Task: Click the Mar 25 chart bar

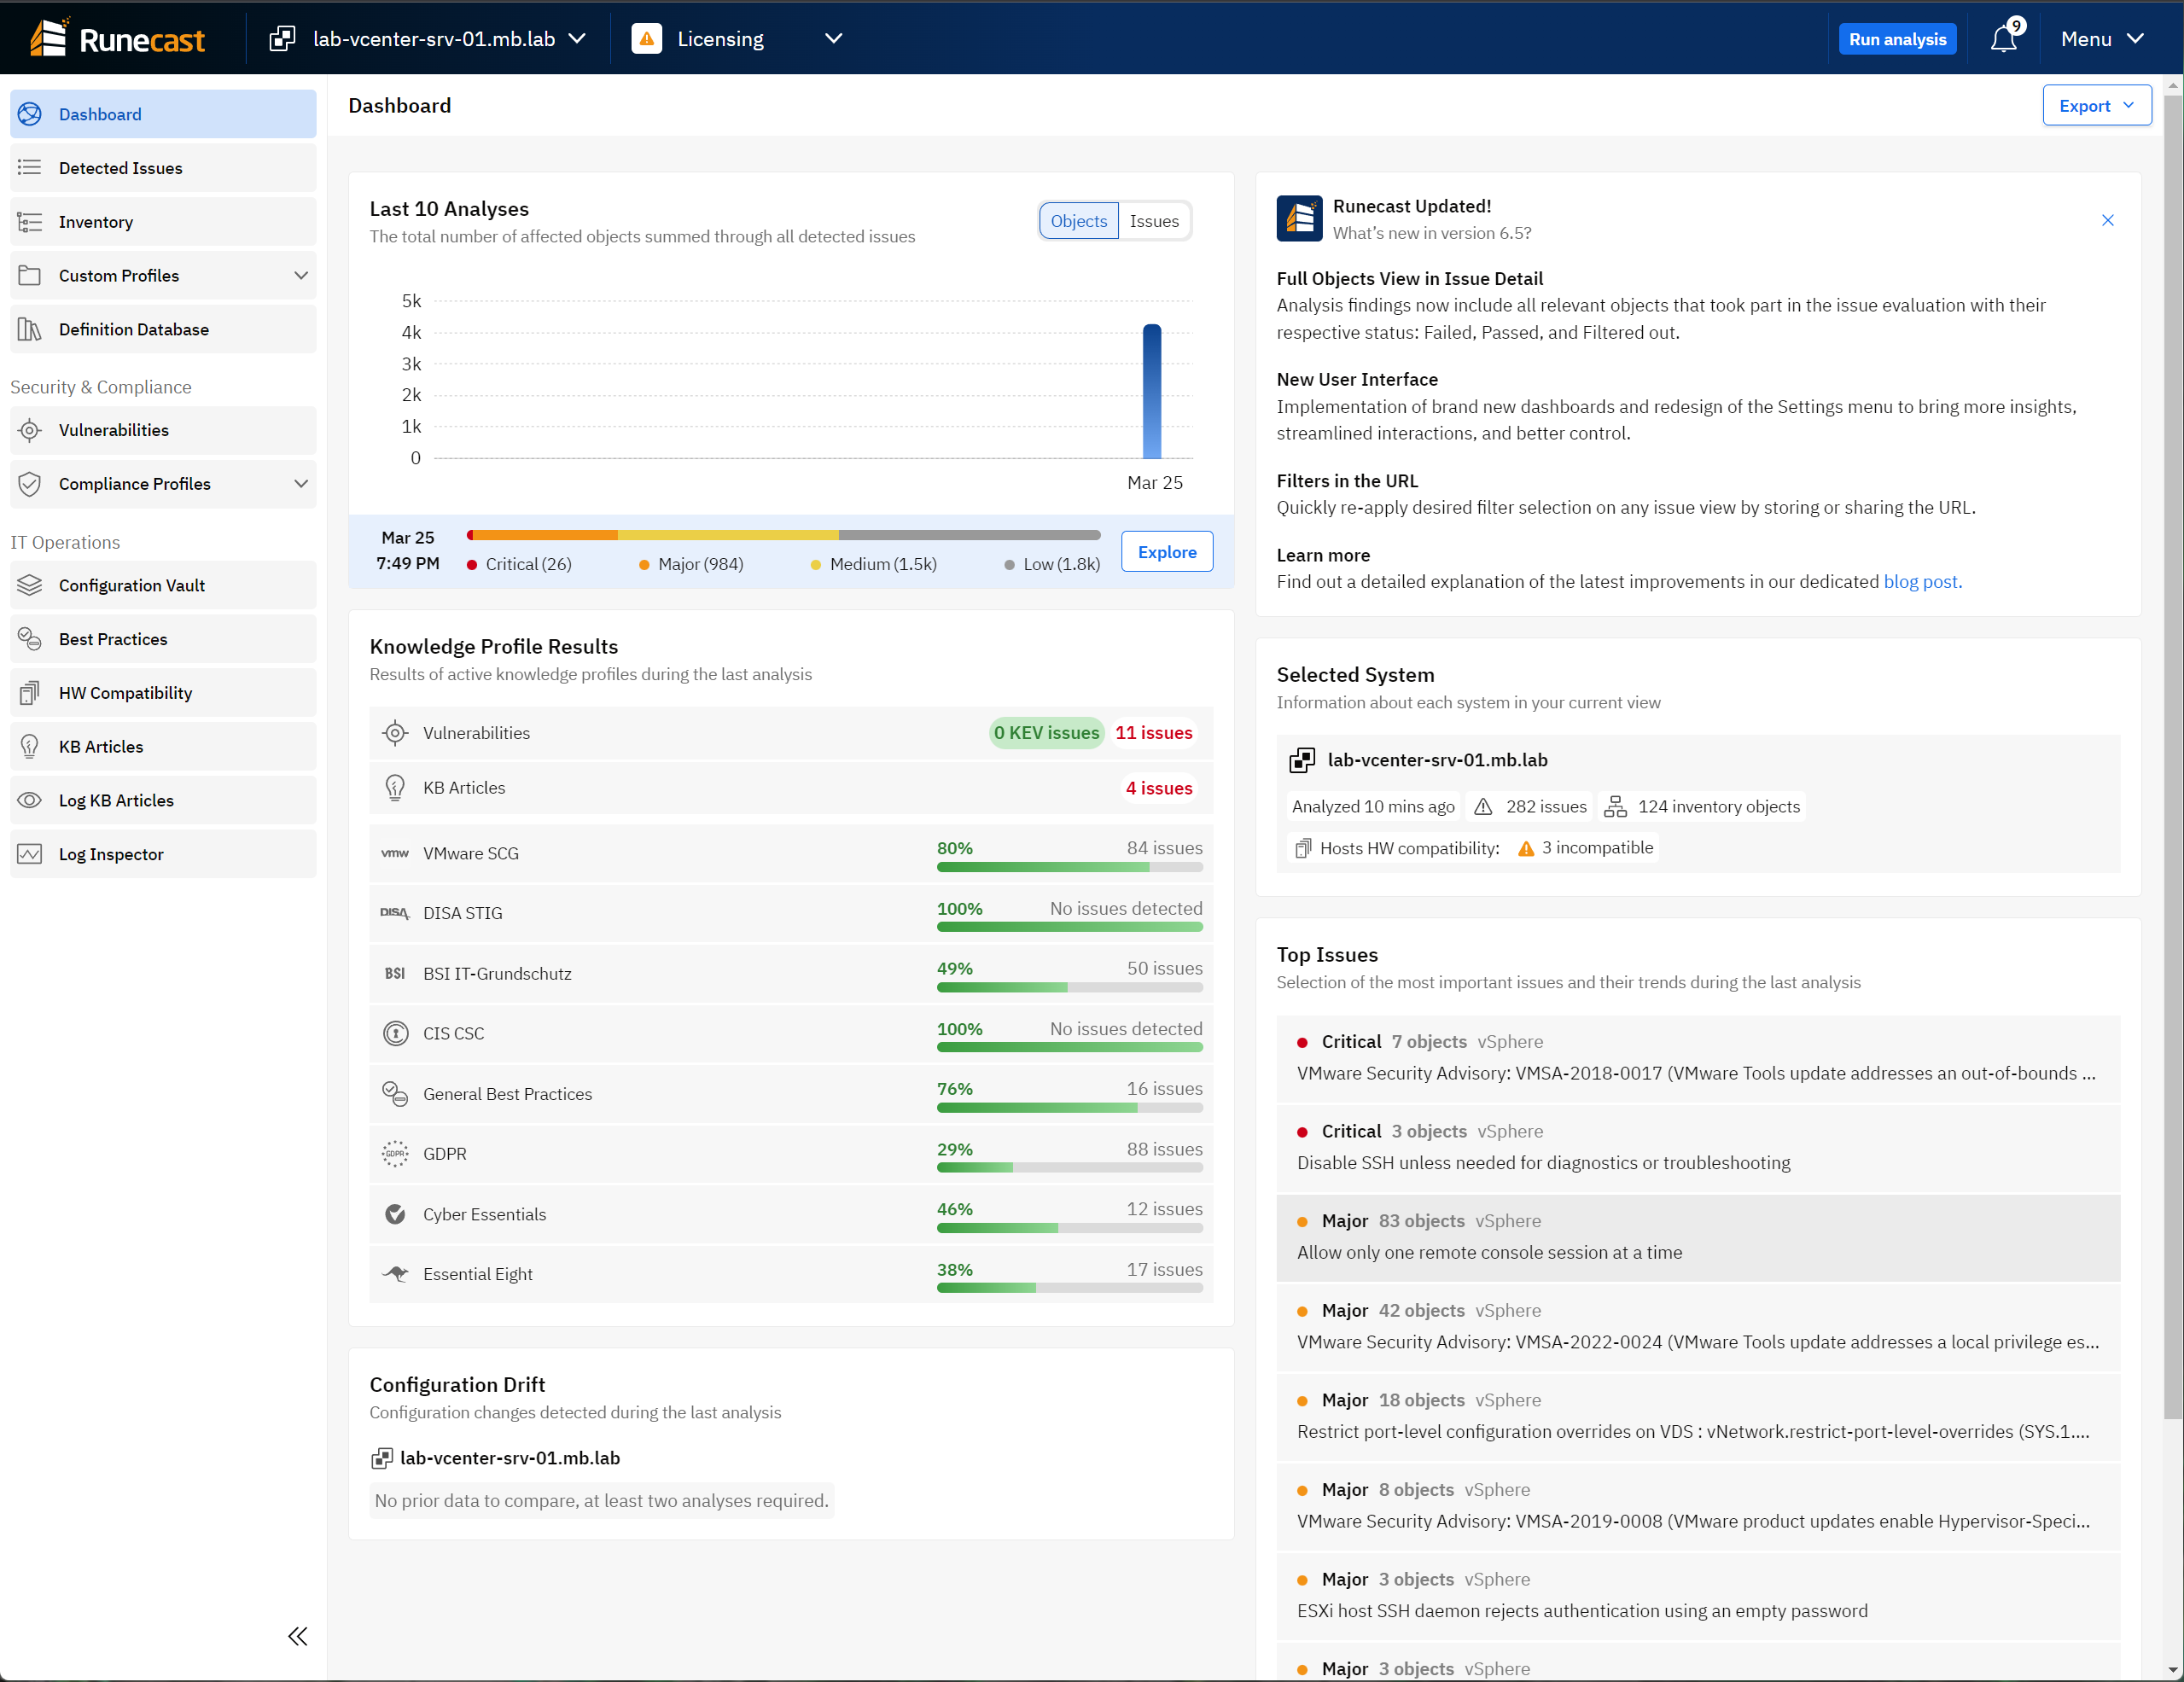Action: (x=1152, y=391)
